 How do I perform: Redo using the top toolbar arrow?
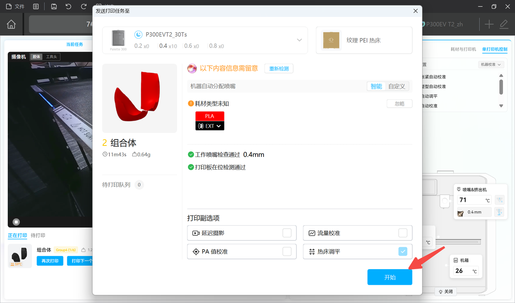pos(84,6)
